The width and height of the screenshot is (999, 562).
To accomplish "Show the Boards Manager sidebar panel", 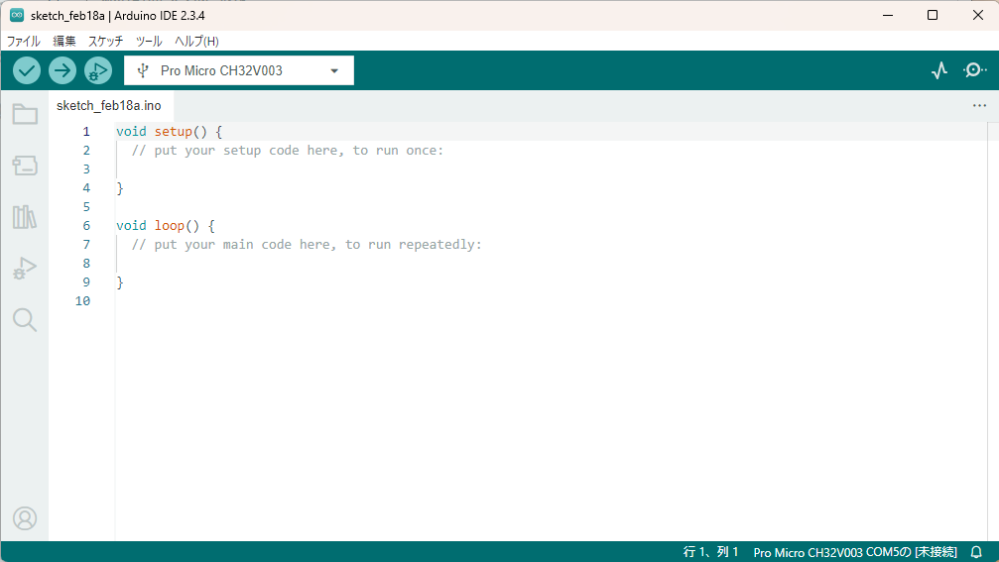I will (x=25, y=166).
